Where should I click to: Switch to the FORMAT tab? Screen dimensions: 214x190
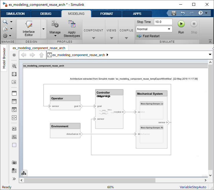coord(107,14)
